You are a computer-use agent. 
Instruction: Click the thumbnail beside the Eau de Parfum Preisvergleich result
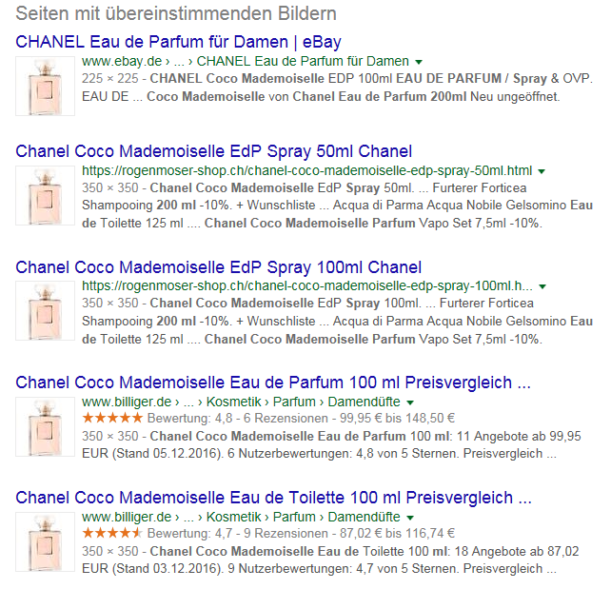[45, 427]
